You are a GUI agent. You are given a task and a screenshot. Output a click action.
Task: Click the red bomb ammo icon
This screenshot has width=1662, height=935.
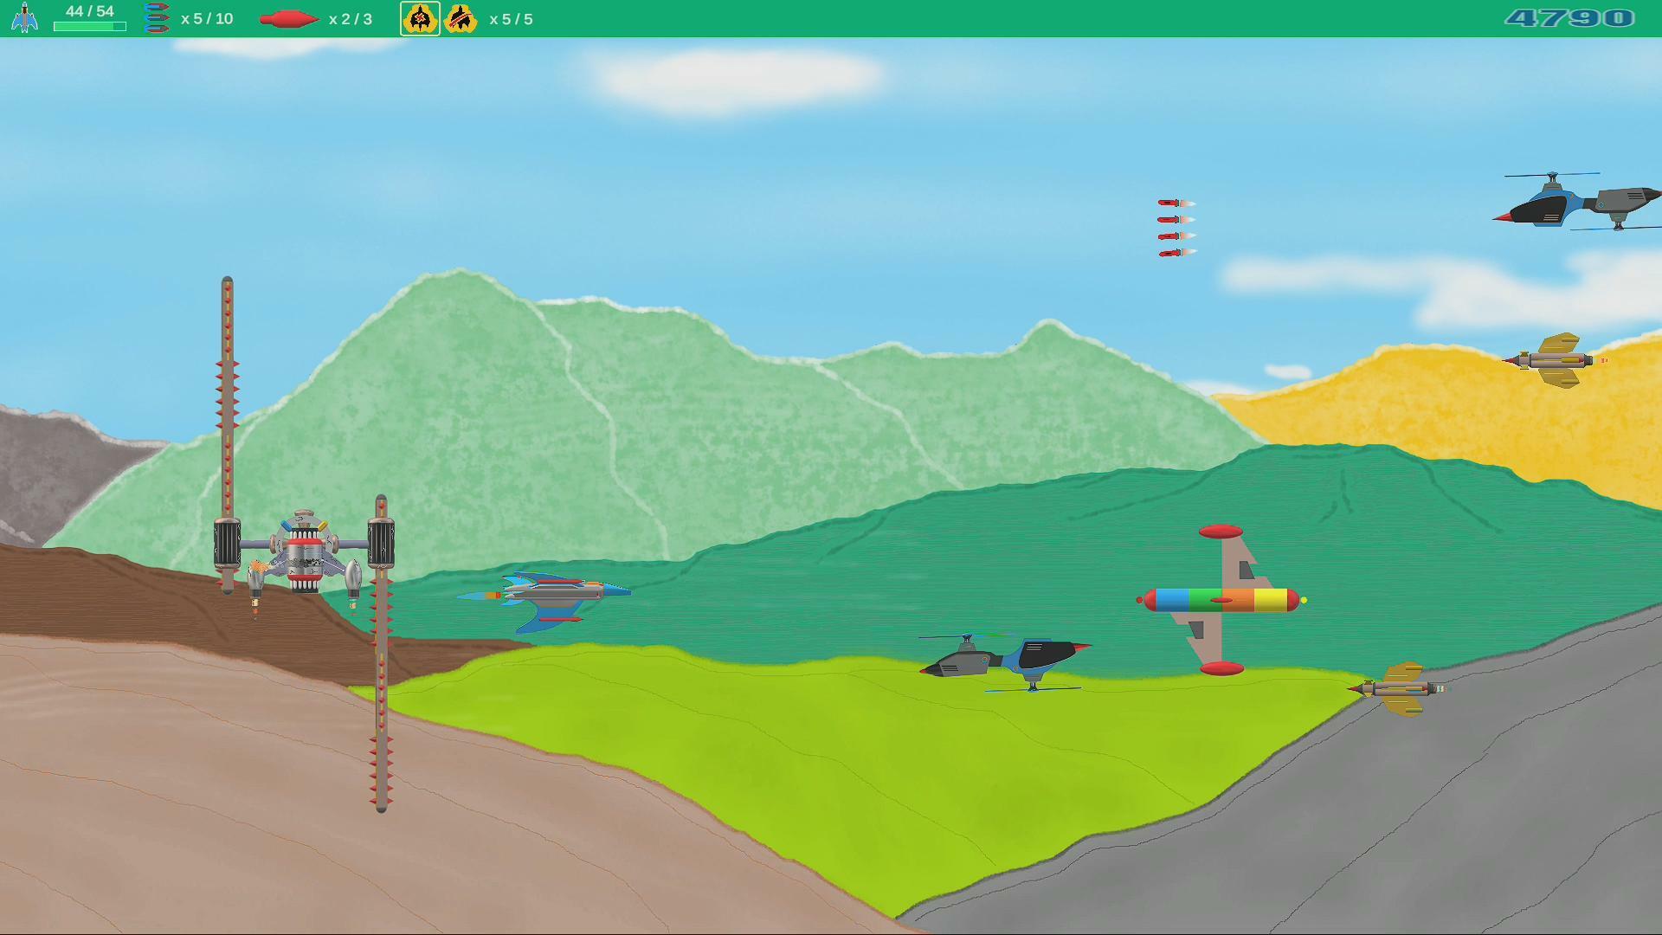tap(290, 19)
